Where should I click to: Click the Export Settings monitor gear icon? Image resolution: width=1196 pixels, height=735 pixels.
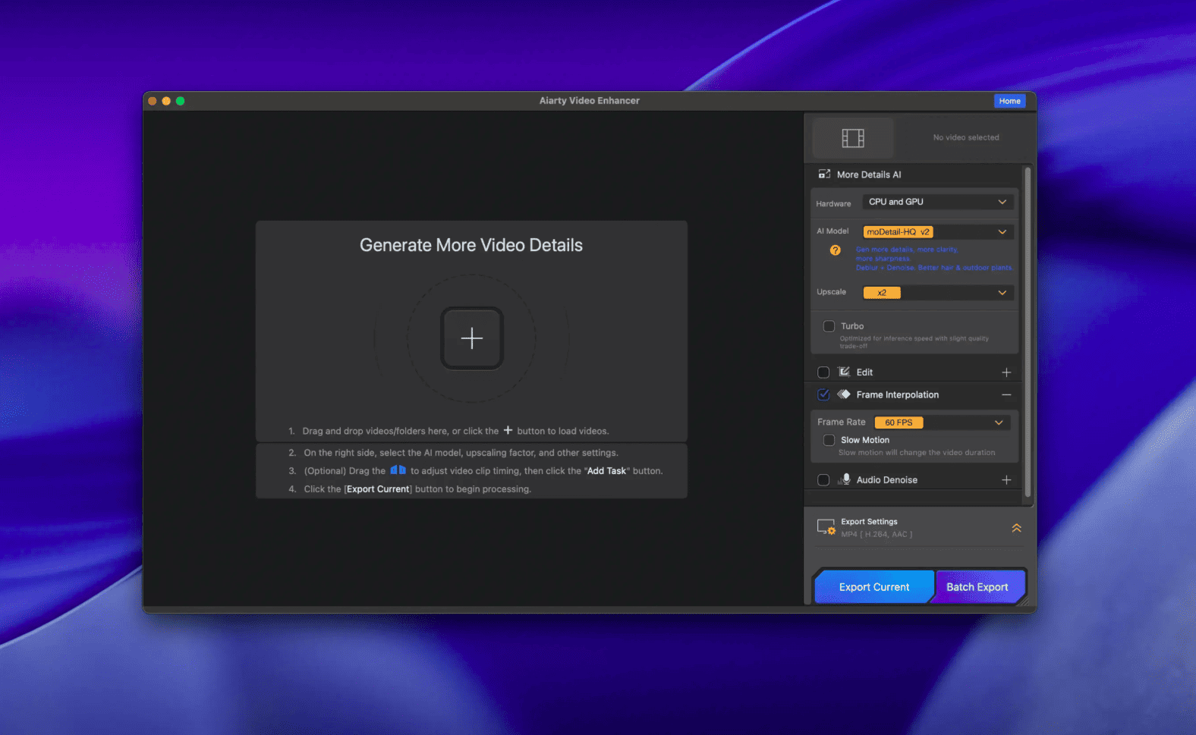pos(826,527)
